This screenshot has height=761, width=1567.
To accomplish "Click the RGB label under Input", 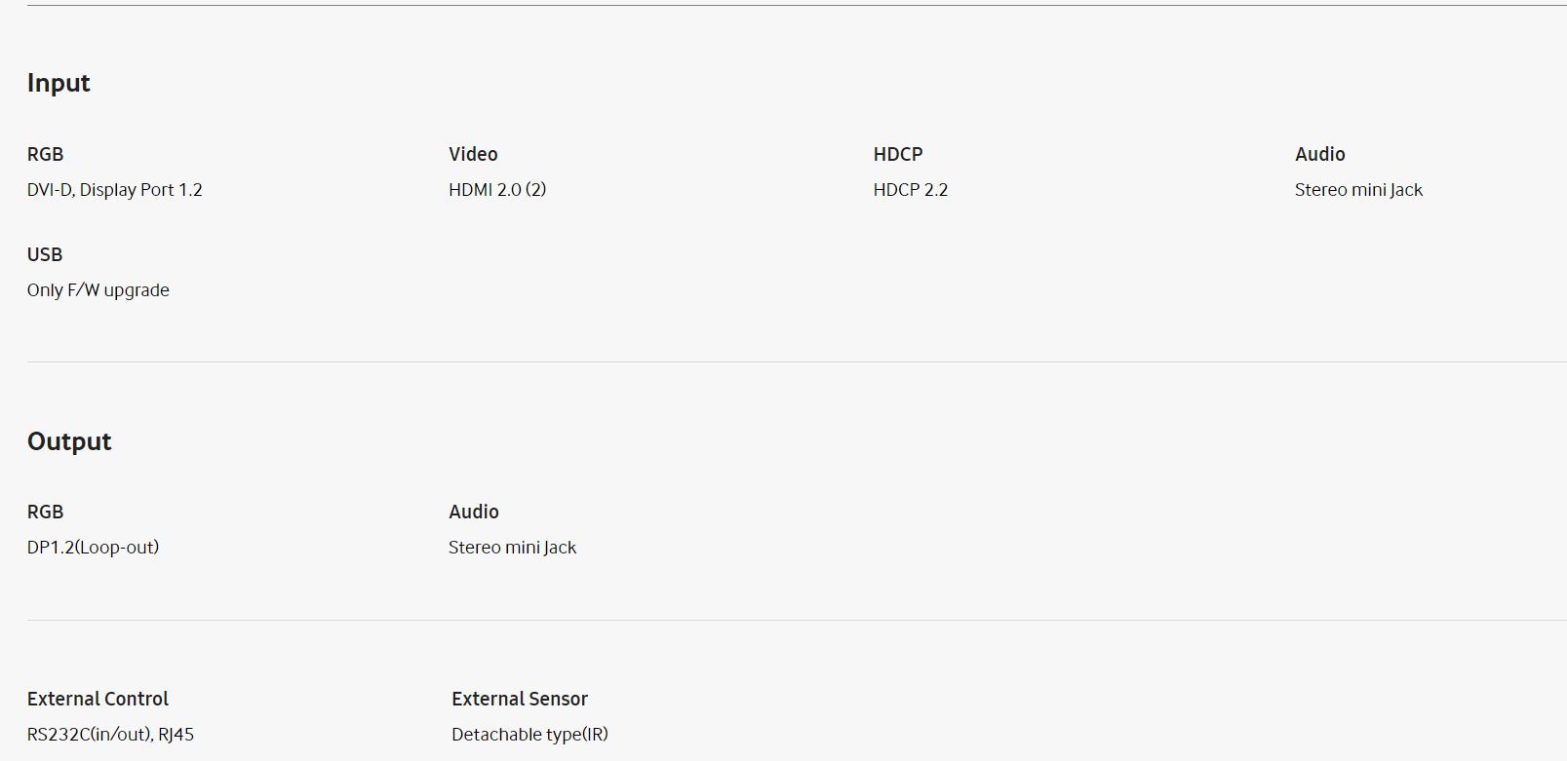I will pyautogui.click(x=45, y=154).
